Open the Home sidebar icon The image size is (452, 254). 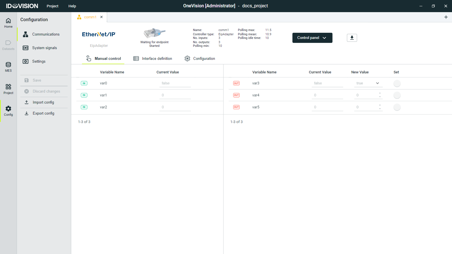pyautogui.click(x=8, y=23)
